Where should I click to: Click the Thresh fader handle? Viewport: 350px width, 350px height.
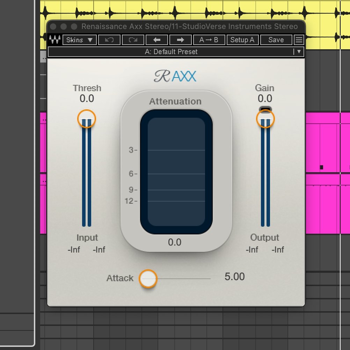[87, 119]
